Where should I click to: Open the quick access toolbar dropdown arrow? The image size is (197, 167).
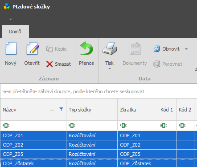click(11, 19)
